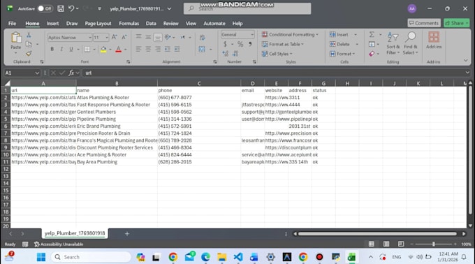
Task: Click the AutoSum sigma icon
Action: tap(372, 34)
